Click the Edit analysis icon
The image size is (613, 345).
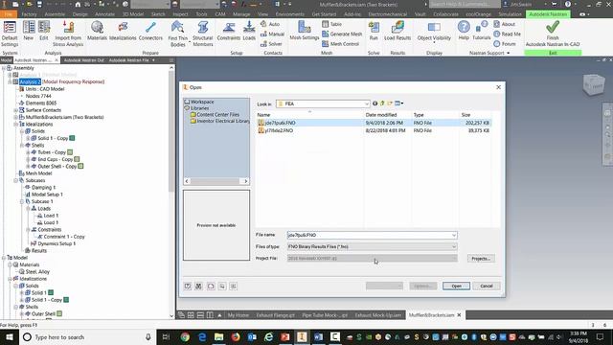[x=44, y=31]
